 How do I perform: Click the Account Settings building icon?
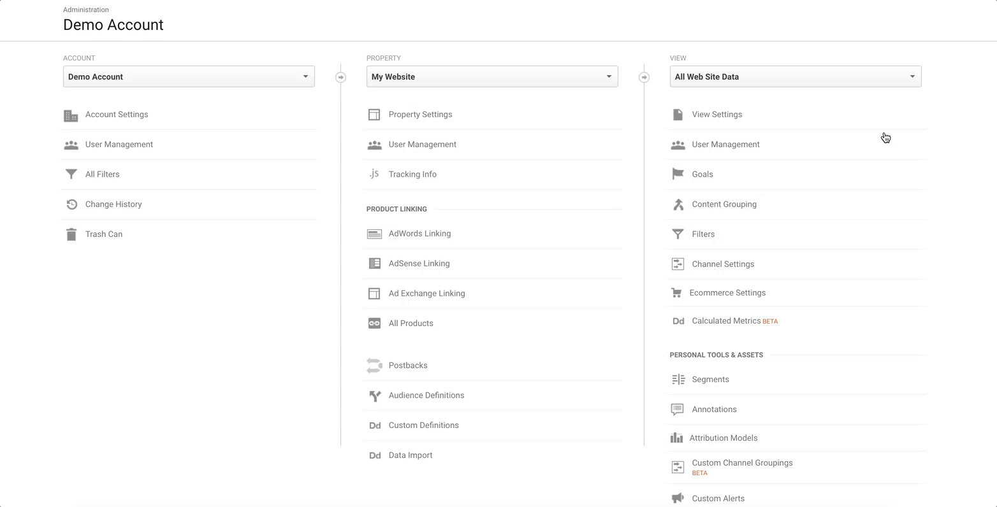[x=71, y=115]
